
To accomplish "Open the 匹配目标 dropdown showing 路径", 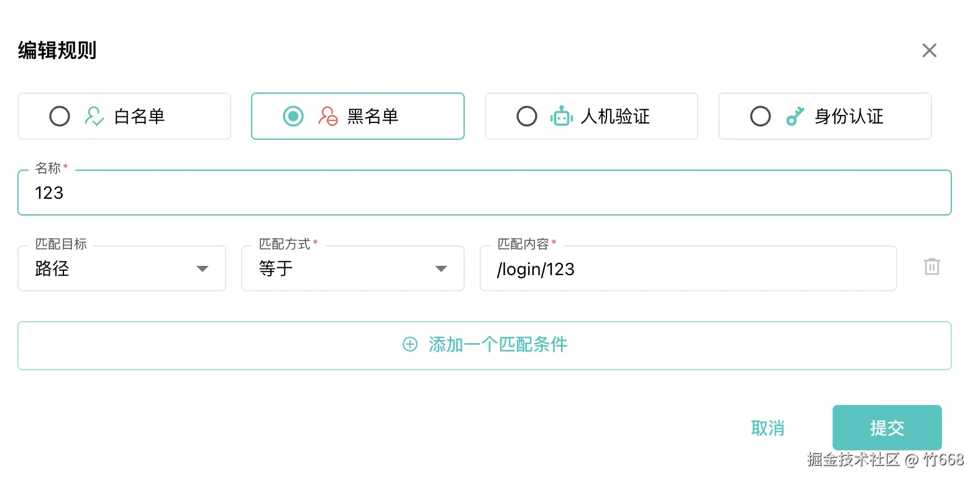I will (x=112, y=269).
